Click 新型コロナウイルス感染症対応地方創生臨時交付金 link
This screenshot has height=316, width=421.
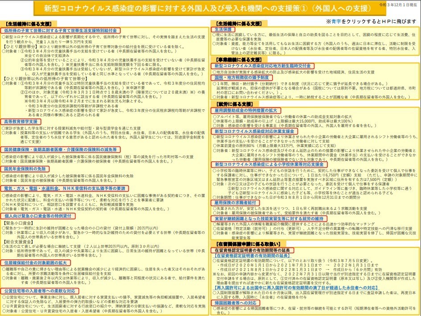coord(262,66)
